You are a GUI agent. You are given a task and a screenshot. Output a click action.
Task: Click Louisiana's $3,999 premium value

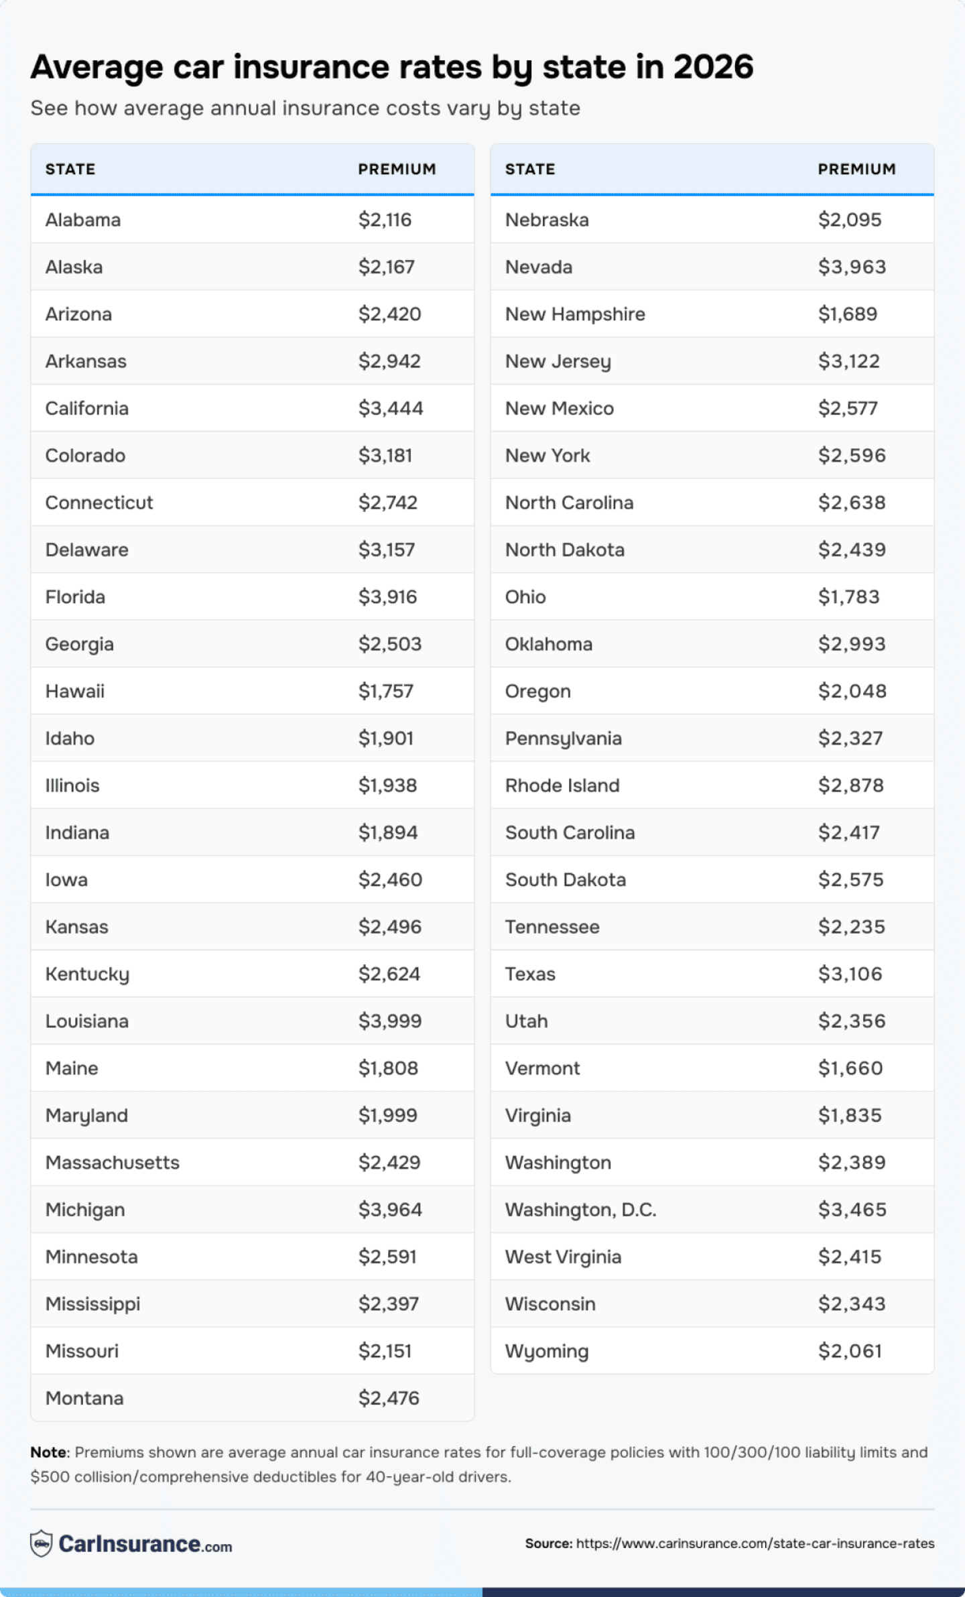390,1021
